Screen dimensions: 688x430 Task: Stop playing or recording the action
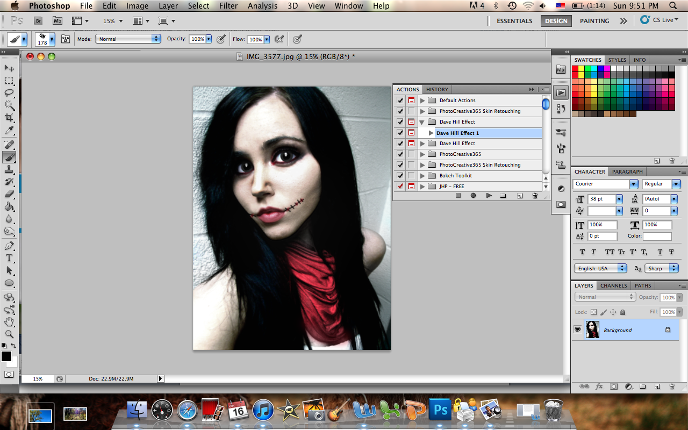pos(458,196)
